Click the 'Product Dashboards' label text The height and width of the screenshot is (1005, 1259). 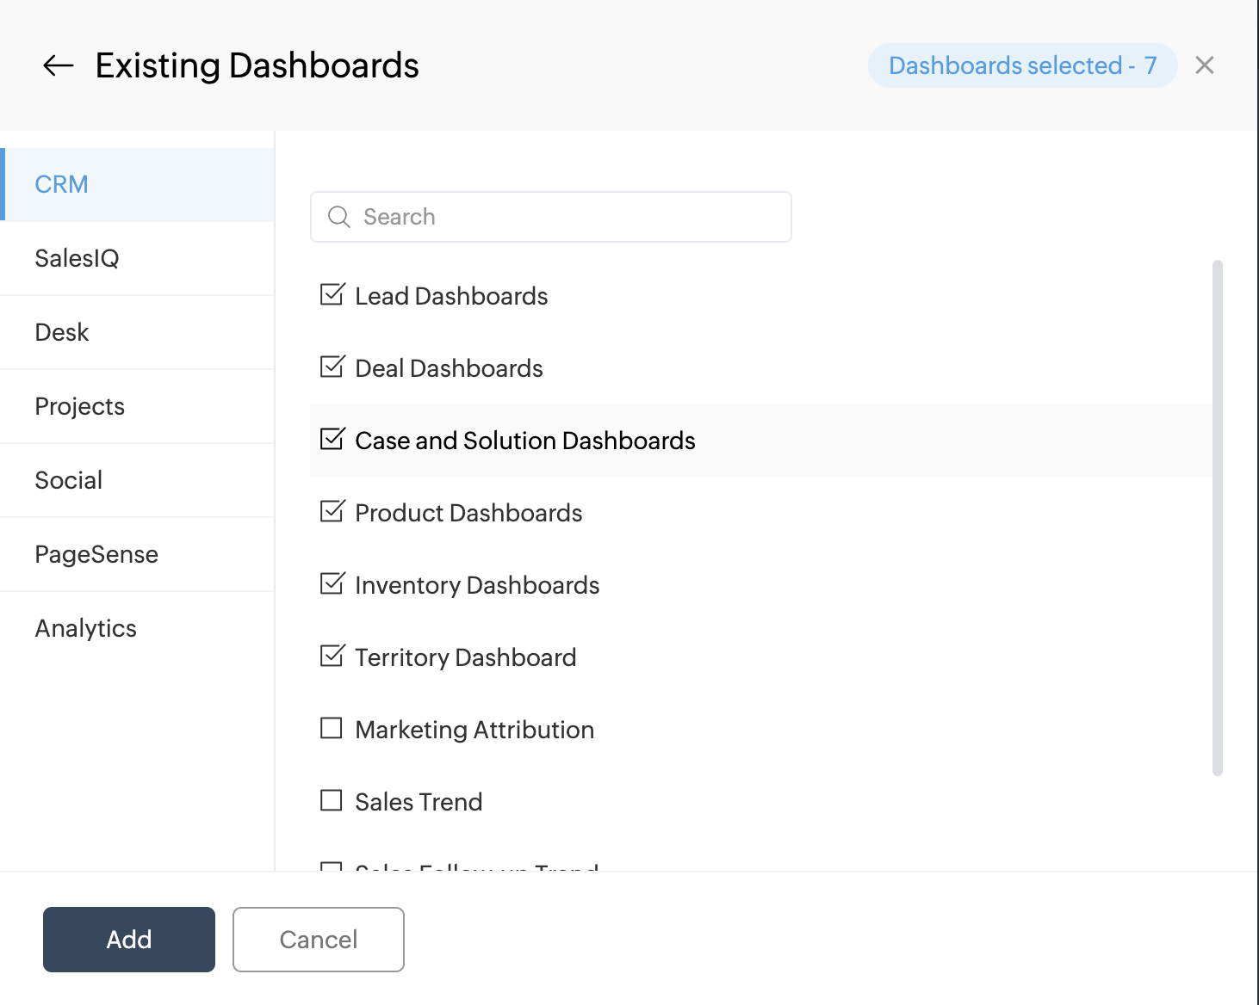468,513
